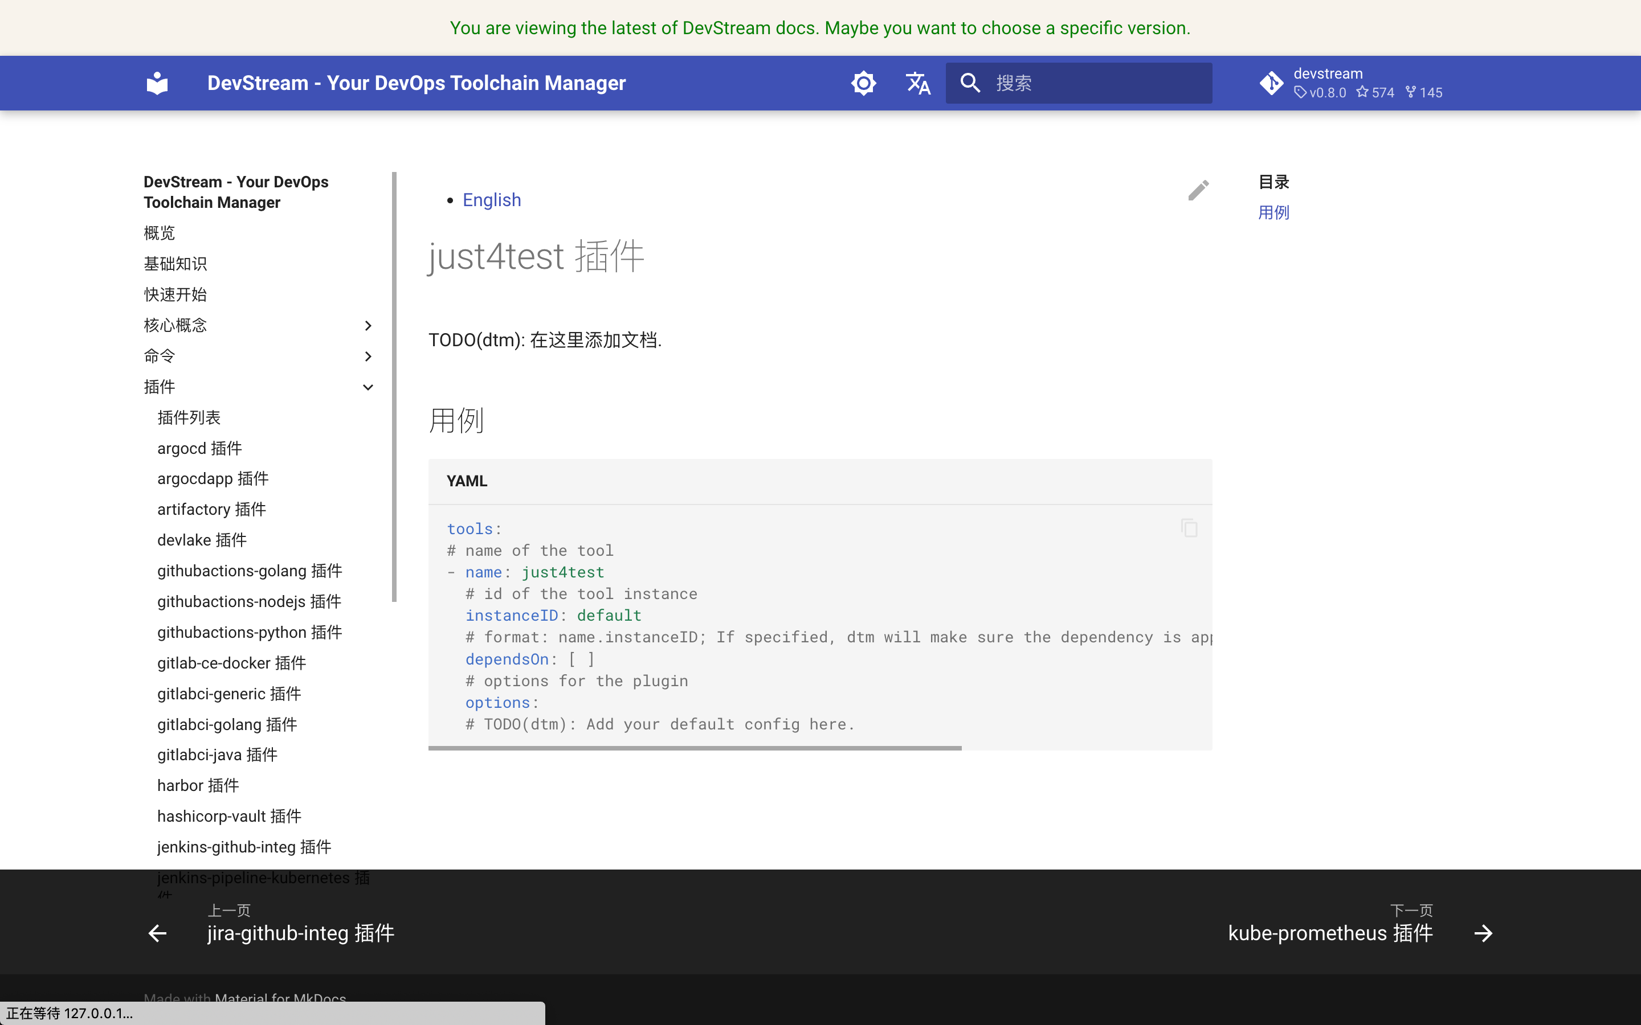This screenshot has width=1641, height=1025.
Task: Click the 145 forks count
Action: coord(1423,93)
